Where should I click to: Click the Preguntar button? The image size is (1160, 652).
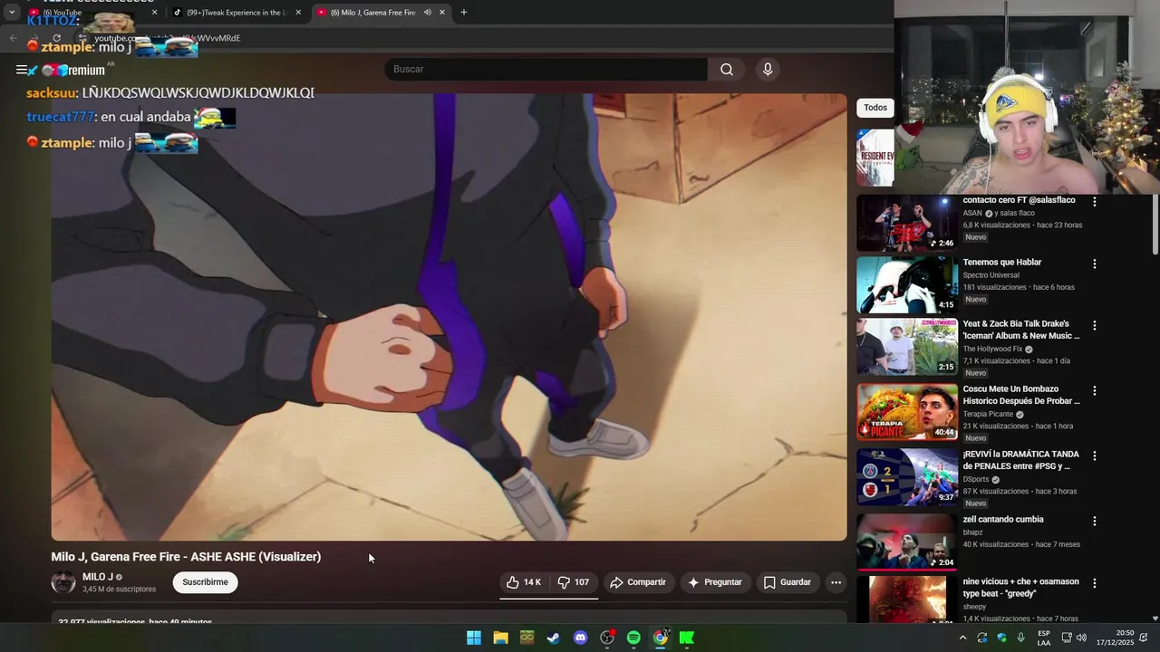[x=715, y=582]
